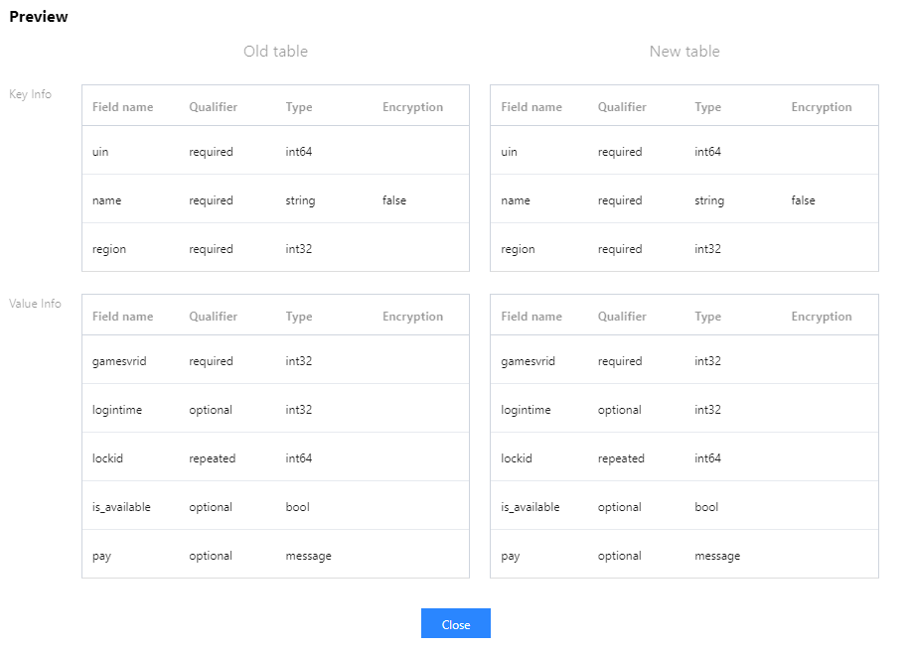Viewport: 909px width, 648px height.
Task: Click the Preview dialog title
Action: click(x=39, y=17)
